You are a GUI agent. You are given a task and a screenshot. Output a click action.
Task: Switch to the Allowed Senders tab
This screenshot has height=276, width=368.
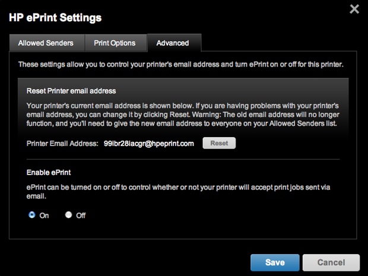pyautogui.click(x=46, y=43)
